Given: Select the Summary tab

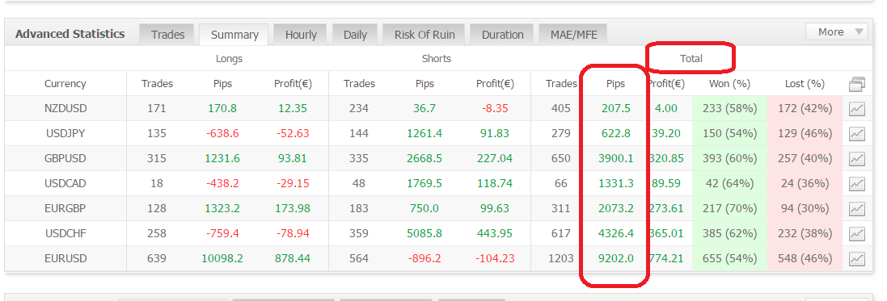Looking at the screenshot, I should (x=234, y=35).
